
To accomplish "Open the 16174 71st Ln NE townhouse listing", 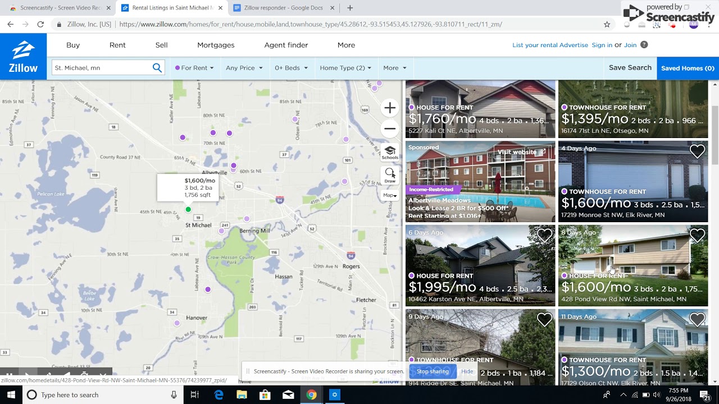I will 633,109.
